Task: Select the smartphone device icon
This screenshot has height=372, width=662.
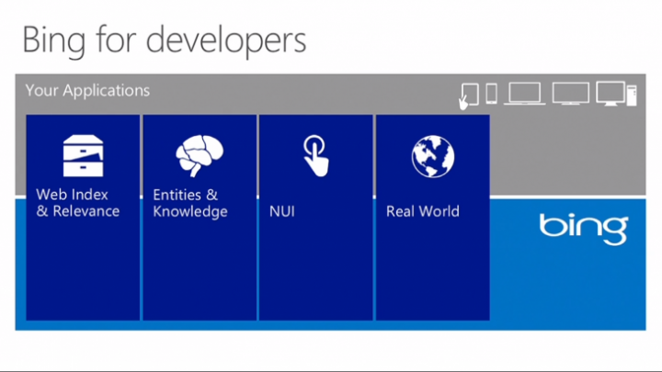Action: [491, 94]
